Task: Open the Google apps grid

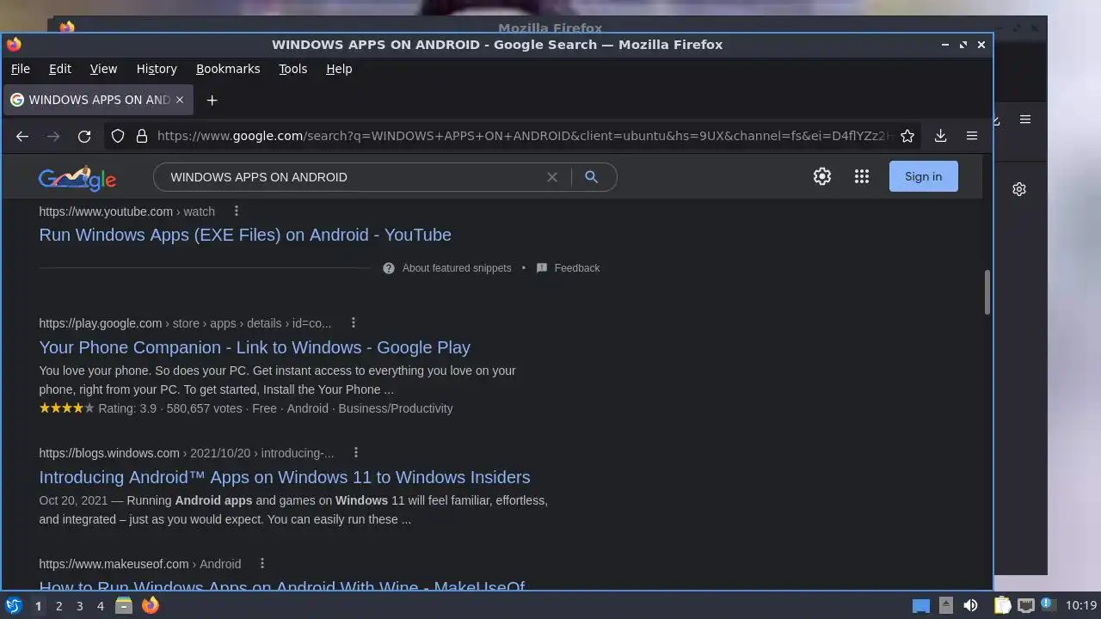Action: [x=862, y=176]
